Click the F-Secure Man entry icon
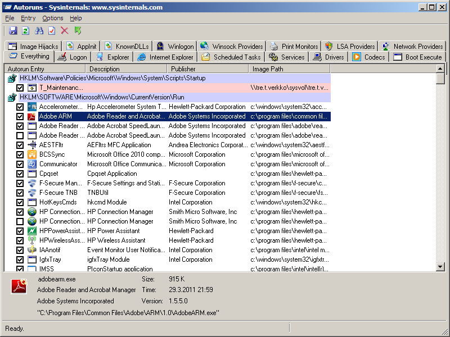Image resolution: width=450 pixels, height=337 pixels. point(31,183)
